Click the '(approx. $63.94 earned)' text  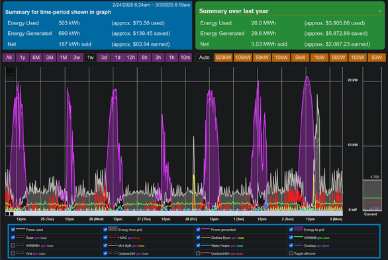(140, 44)
